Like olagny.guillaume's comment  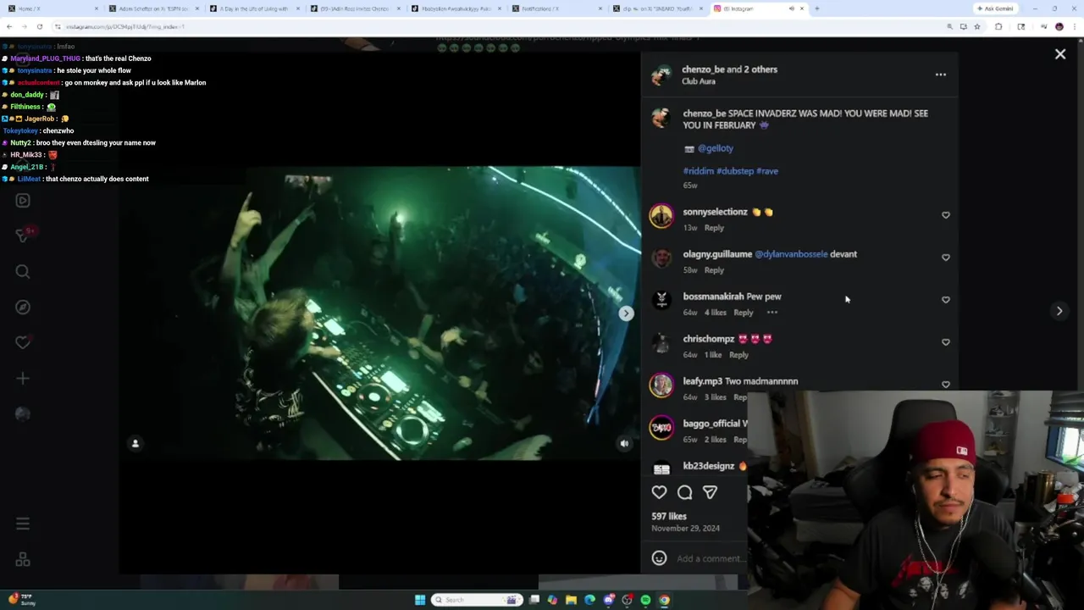coord(945,258)
